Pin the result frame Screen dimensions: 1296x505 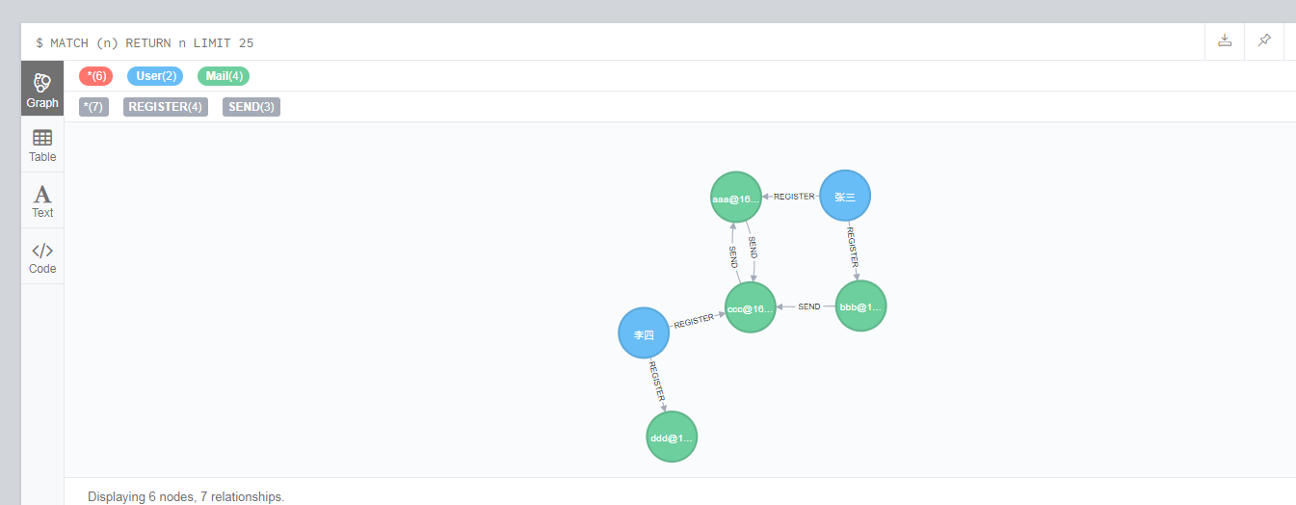point(1264,40)
